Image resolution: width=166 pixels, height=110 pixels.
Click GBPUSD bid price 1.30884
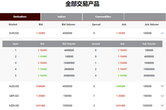pos(41,96)
